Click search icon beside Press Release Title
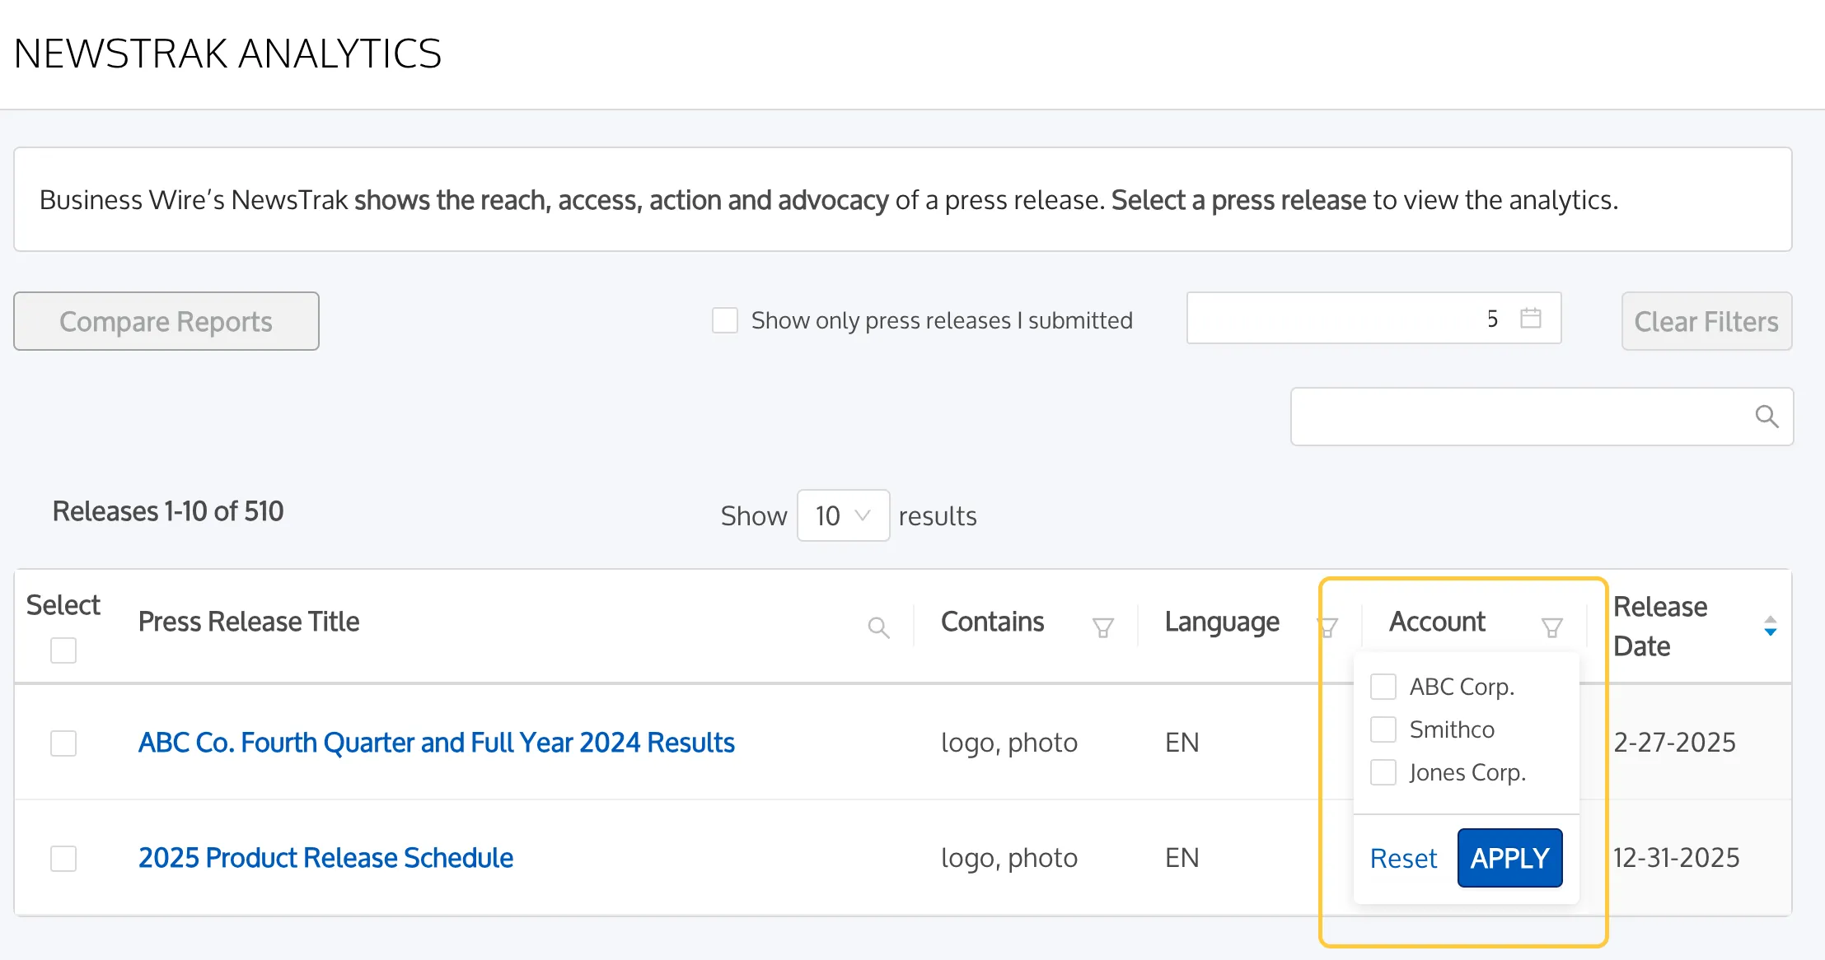 point(878,628)
